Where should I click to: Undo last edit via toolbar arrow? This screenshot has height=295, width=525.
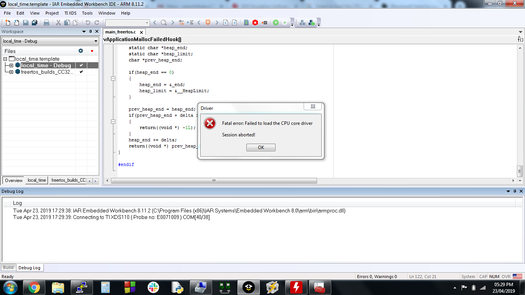tap(88, 23)
